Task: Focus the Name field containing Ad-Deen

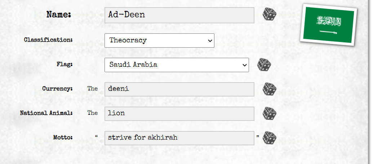Action: (x=179, y=15)
